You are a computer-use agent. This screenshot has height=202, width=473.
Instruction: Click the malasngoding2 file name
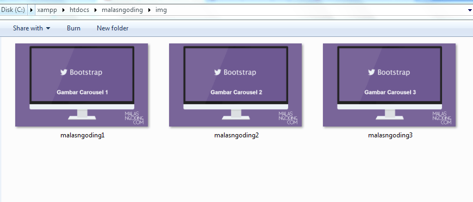pos(236,135)
